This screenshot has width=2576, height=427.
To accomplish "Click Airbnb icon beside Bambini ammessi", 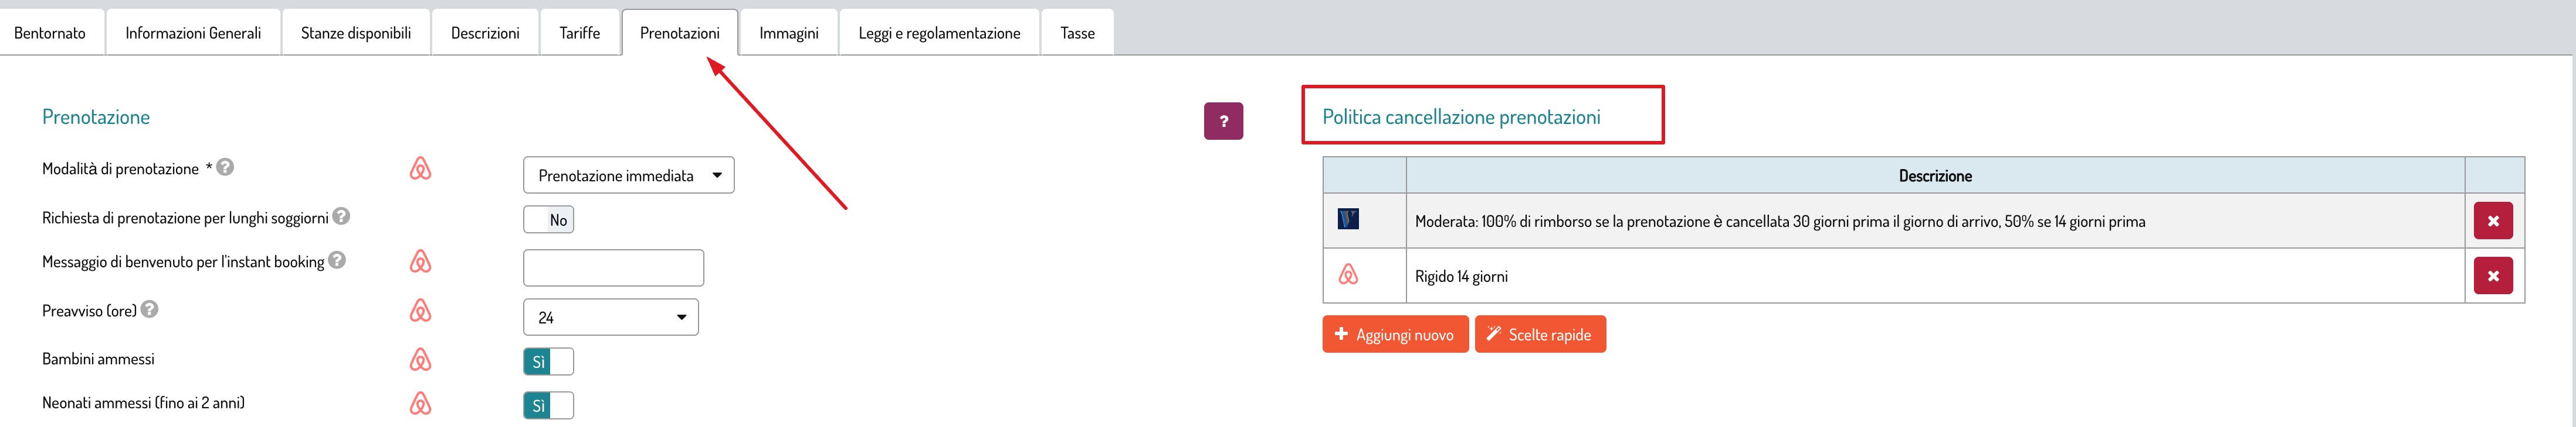I will (421, 359).
